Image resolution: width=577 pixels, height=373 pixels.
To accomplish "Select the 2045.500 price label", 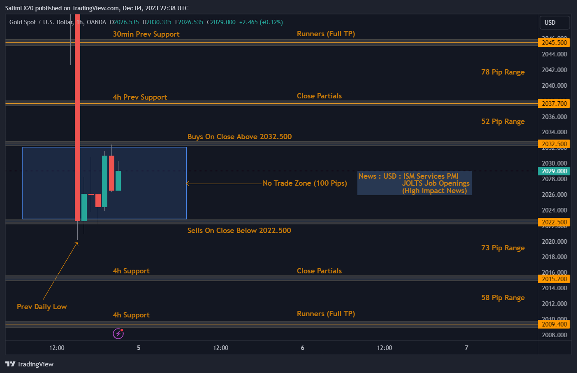I will click(x=554, y=42).
